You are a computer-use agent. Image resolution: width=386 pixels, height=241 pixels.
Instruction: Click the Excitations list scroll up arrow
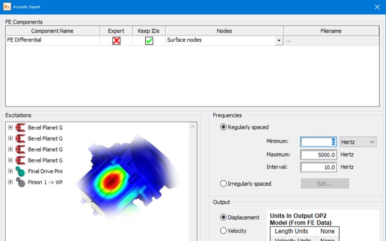(193, 127)
